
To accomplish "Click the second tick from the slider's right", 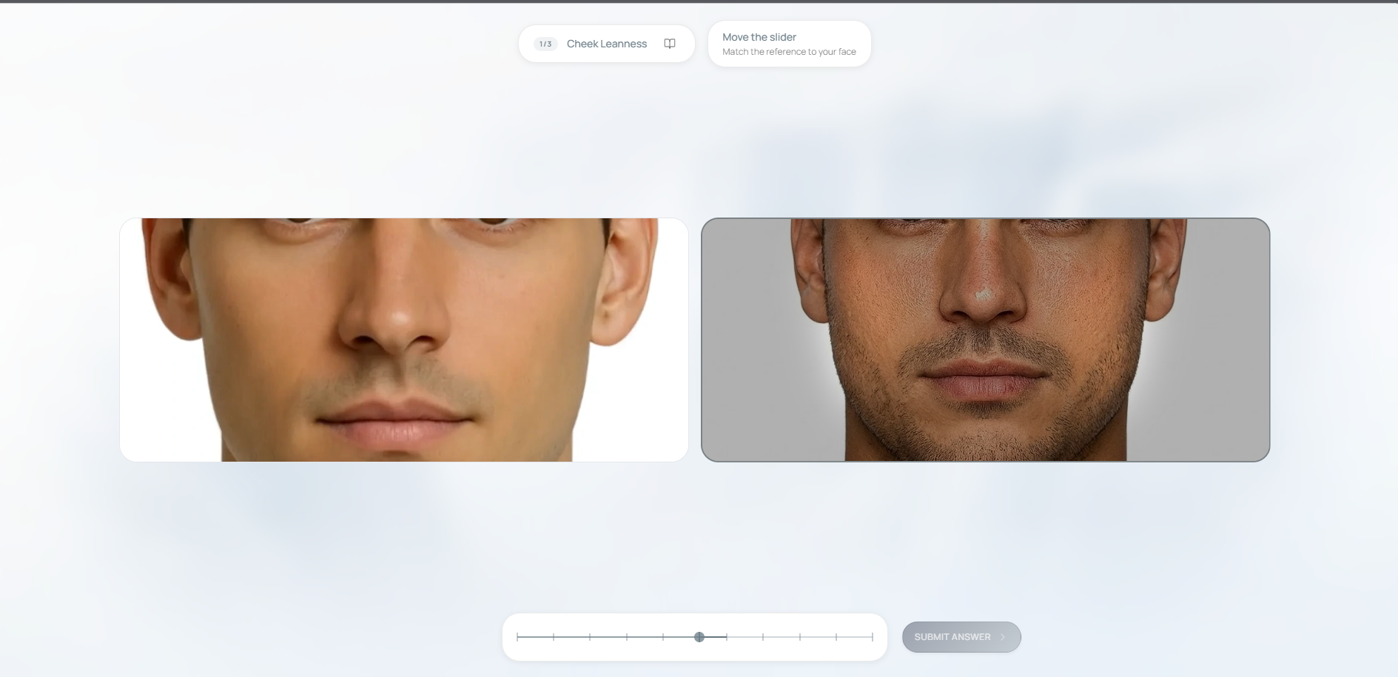I will pos(836,637).
